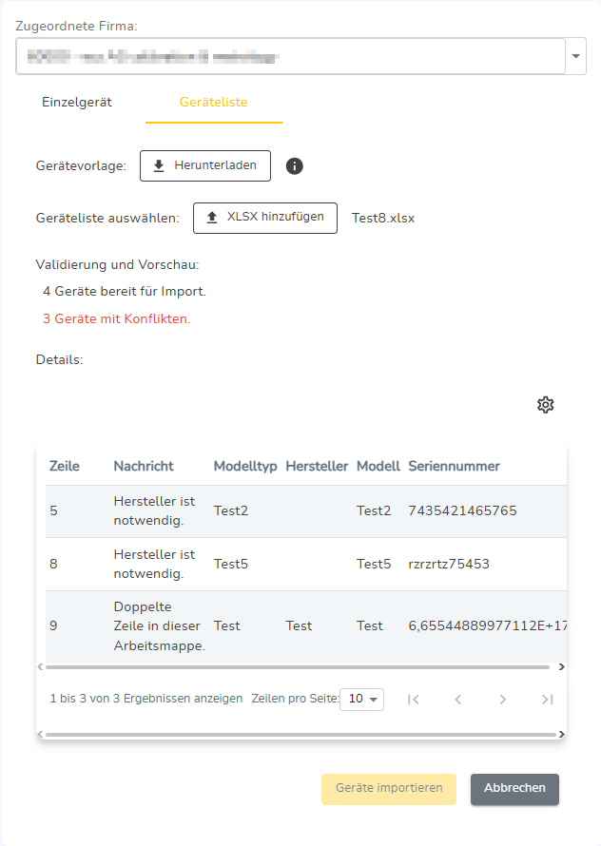This screenshot has height=846, width=601.
Task: Switch to the Einzelgerät tab
Action: tap(77, 102)
